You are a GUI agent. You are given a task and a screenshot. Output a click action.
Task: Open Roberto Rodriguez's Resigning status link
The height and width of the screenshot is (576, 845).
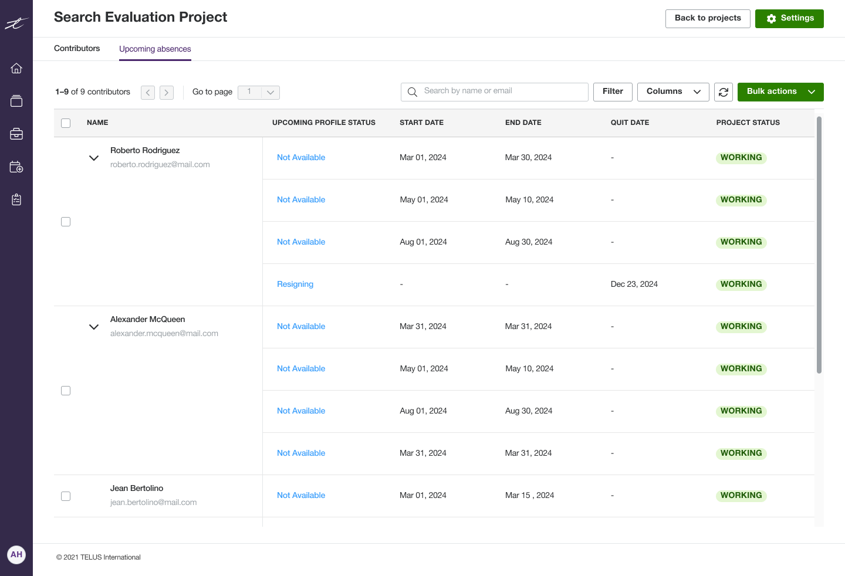[x=295, y=284]
